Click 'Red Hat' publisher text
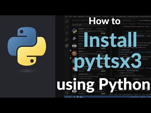This screenshot has height=113, width=151. click(81, 71)
